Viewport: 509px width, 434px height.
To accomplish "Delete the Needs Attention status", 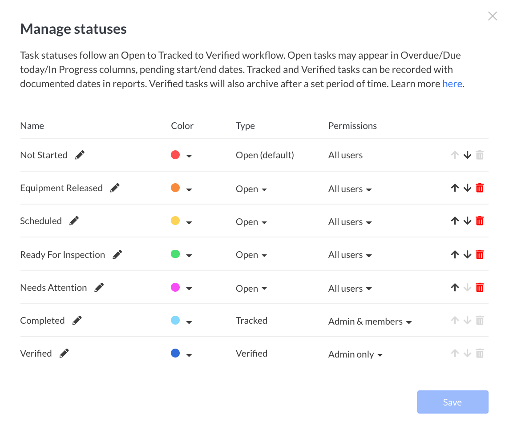I will tap(480, 287).
